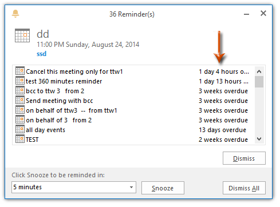Click the reminder bell icon in title bar

(15, 14)
